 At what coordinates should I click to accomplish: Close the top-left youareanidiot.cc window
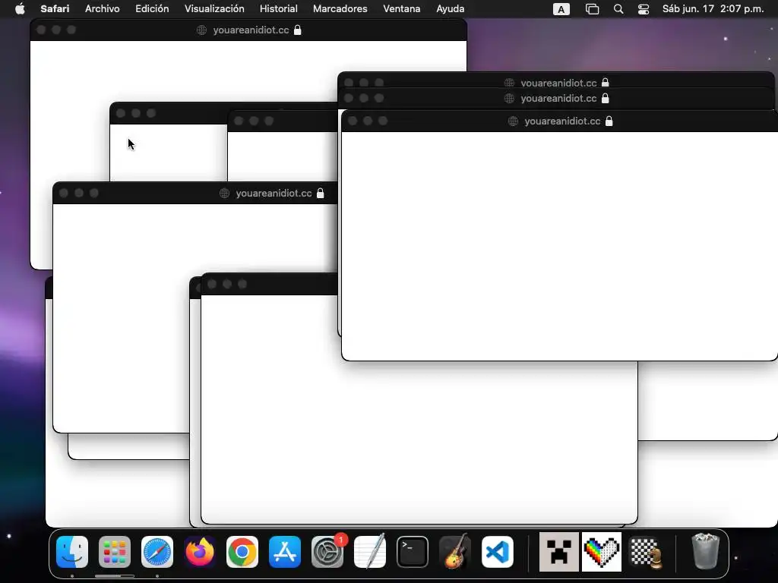click(41, 30)
